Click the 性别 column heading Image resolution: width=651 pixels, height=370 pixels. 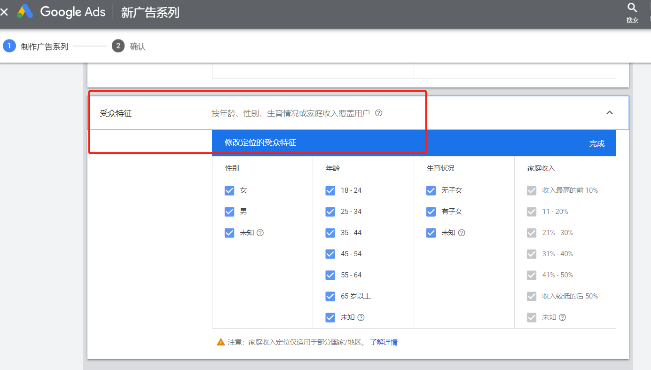232,168
